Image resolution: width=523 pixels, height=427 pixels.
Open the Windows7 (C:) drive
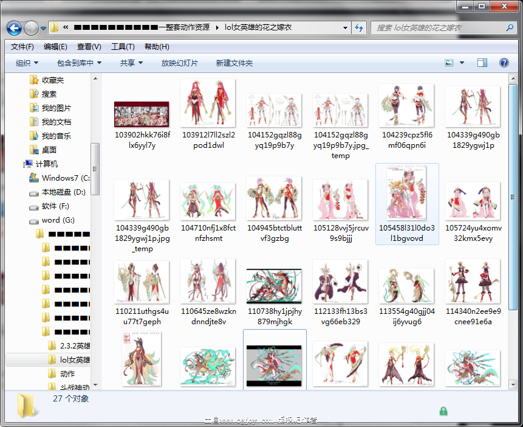click(66, 178)
